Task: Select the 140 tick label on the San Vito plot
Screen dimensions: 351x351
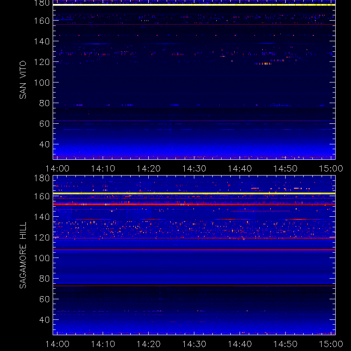Action: 42,41
